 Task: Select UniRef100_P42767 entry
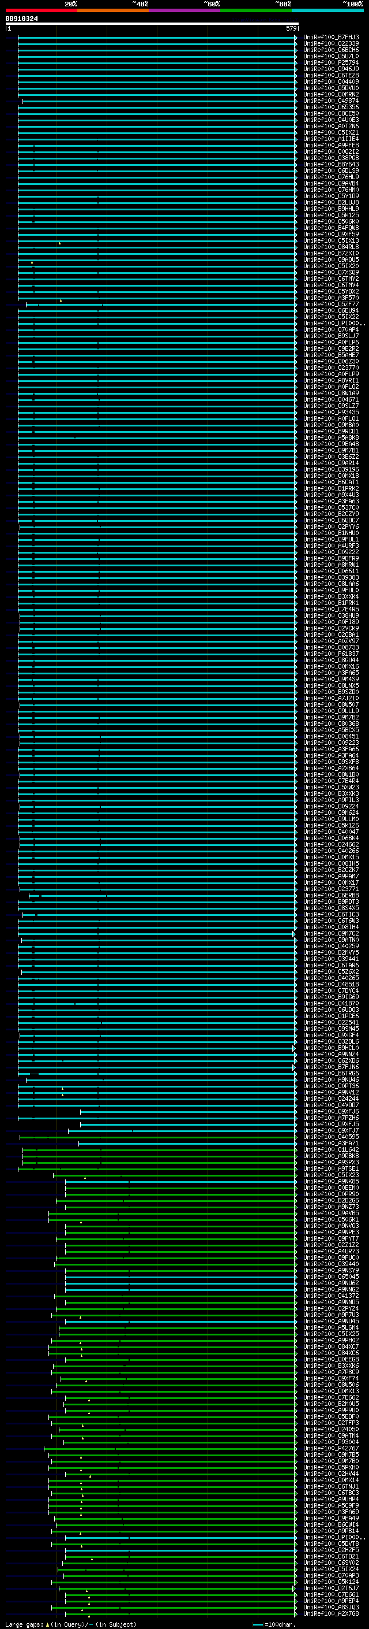[x=331, y=1448]
